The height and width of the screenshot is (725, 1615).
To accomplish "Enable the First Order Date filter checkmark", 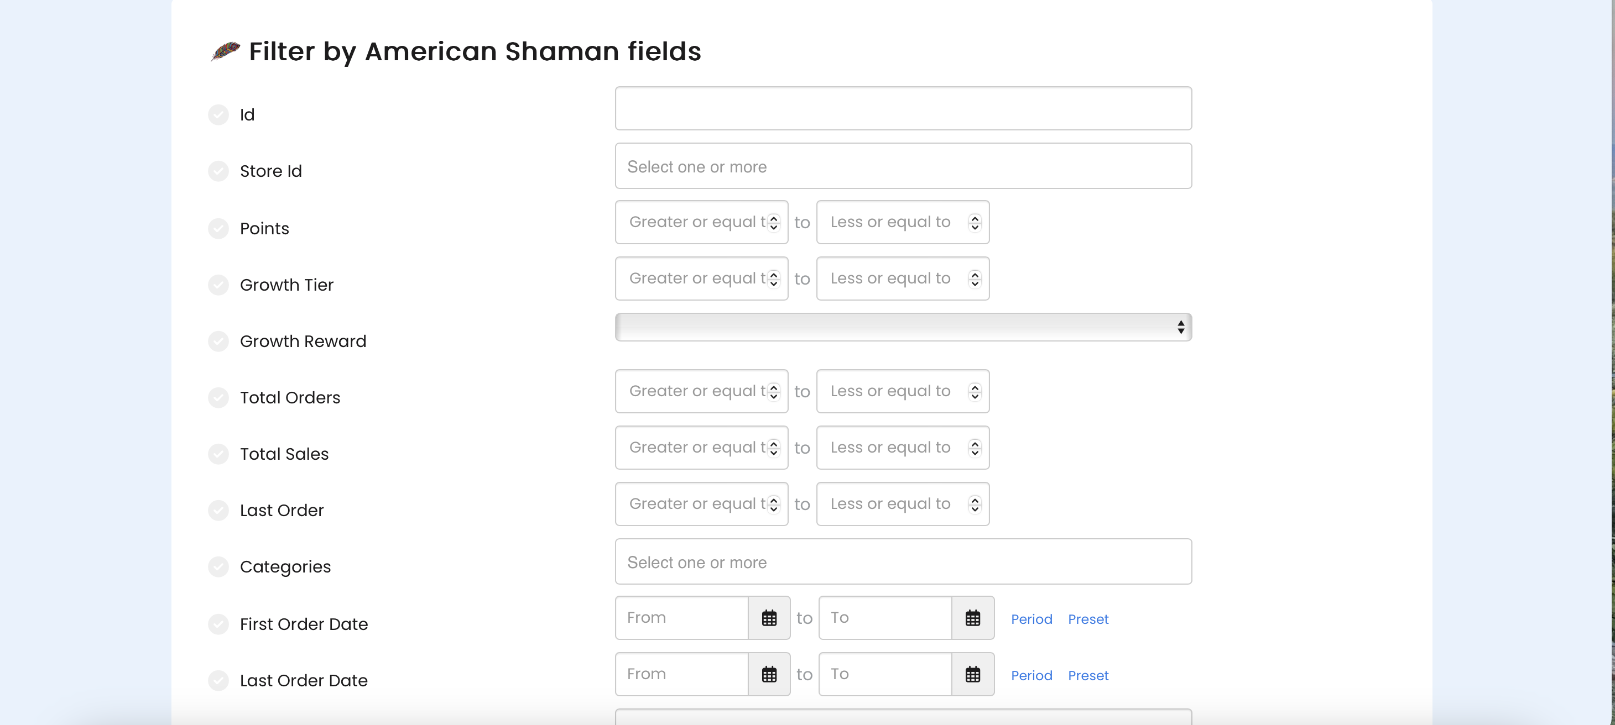I will (x=218, y=624).
